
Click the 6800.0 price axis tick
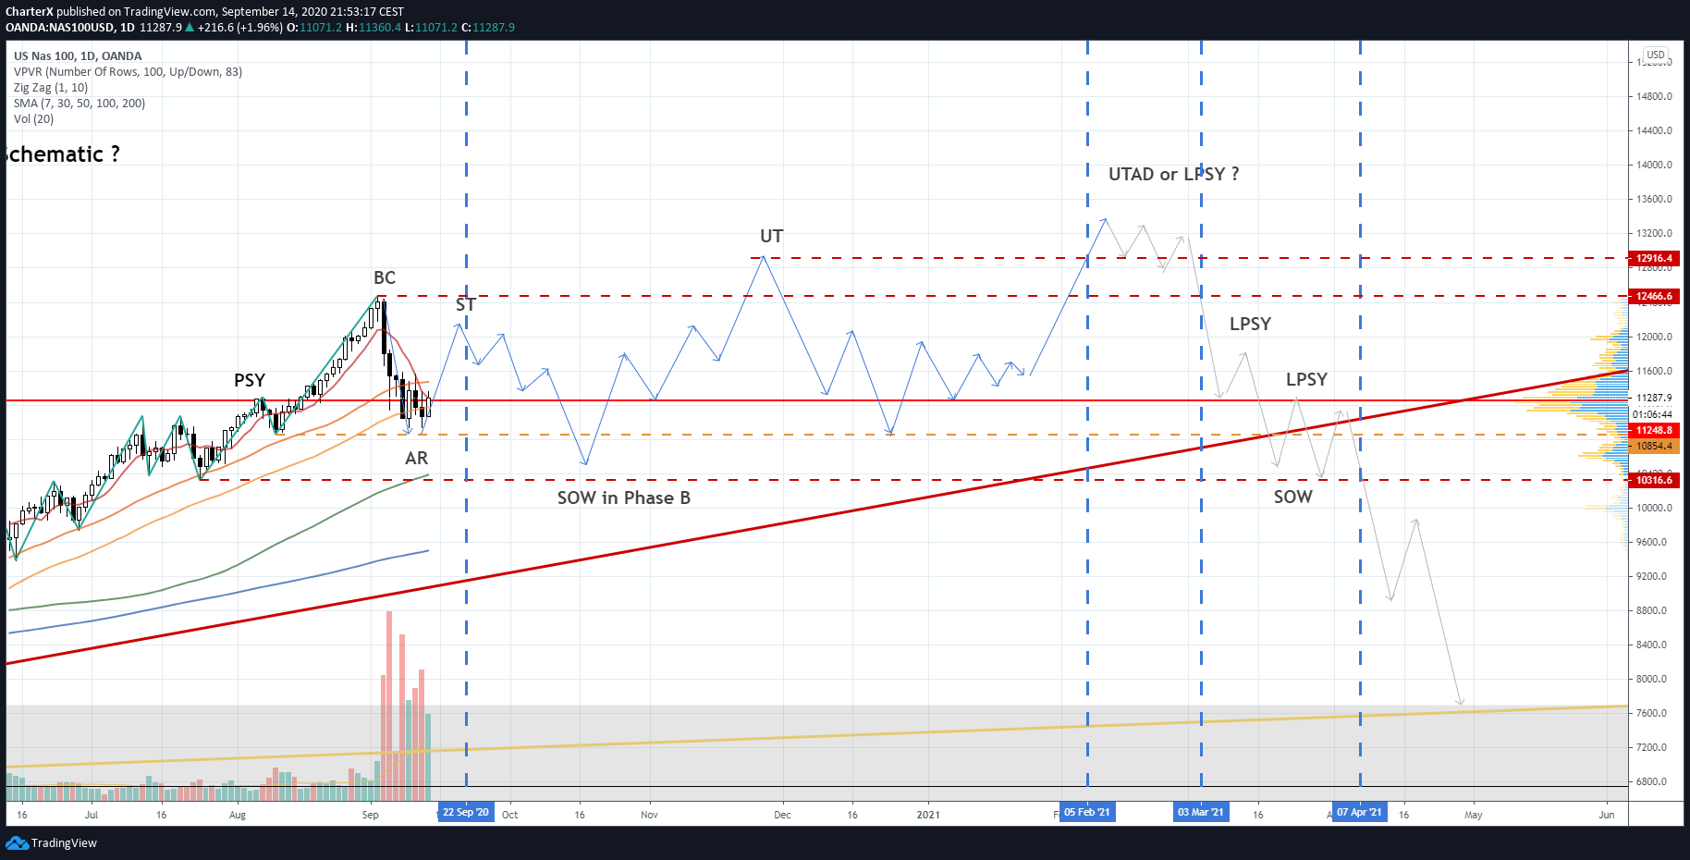[1654, 781]
